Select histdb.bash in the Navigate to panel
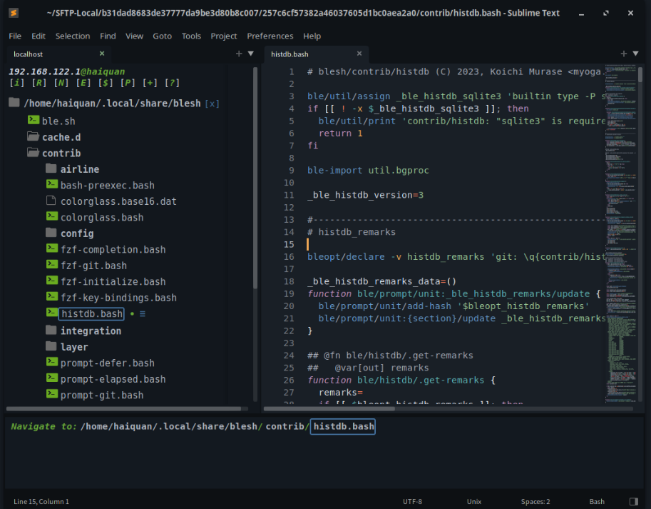The image size is (651, 509). coord(342,426)
